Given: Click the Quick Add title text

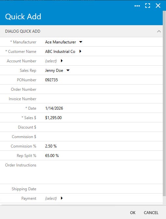Looking at the screenshot, I should coord(23,17).
